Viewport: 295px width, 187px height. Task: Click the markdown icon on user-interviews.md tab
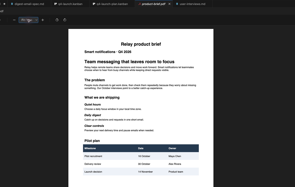(x=177, y=4)
